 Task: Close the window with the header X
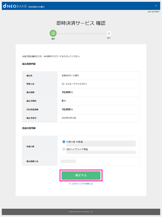click(156, 6)
